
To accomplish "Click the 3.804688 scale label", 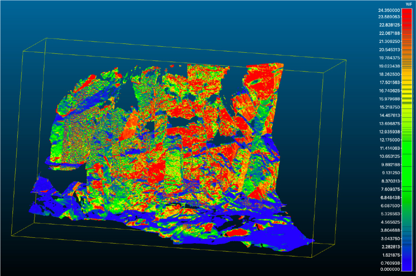I will [x=390, y=230].
